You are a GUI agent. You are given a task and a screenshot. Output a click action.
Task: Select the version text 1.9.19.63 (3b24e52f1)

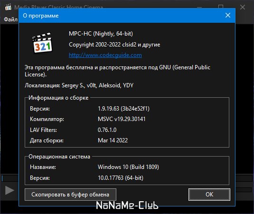point(123,109)
